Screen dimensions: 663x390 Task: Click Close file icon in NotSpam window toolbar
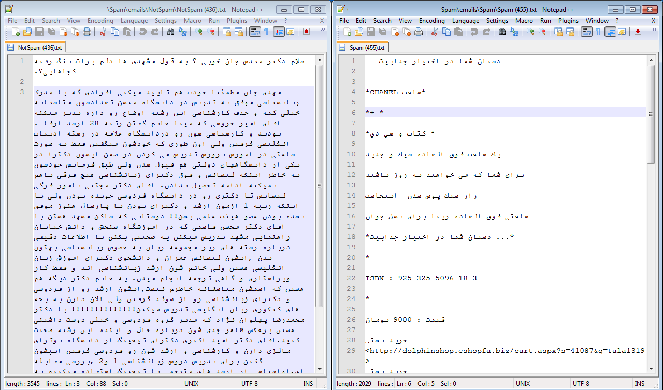coord(63,32)
